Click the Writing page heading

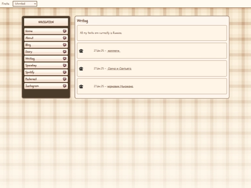pyautogui.click(x=82, y=21)
